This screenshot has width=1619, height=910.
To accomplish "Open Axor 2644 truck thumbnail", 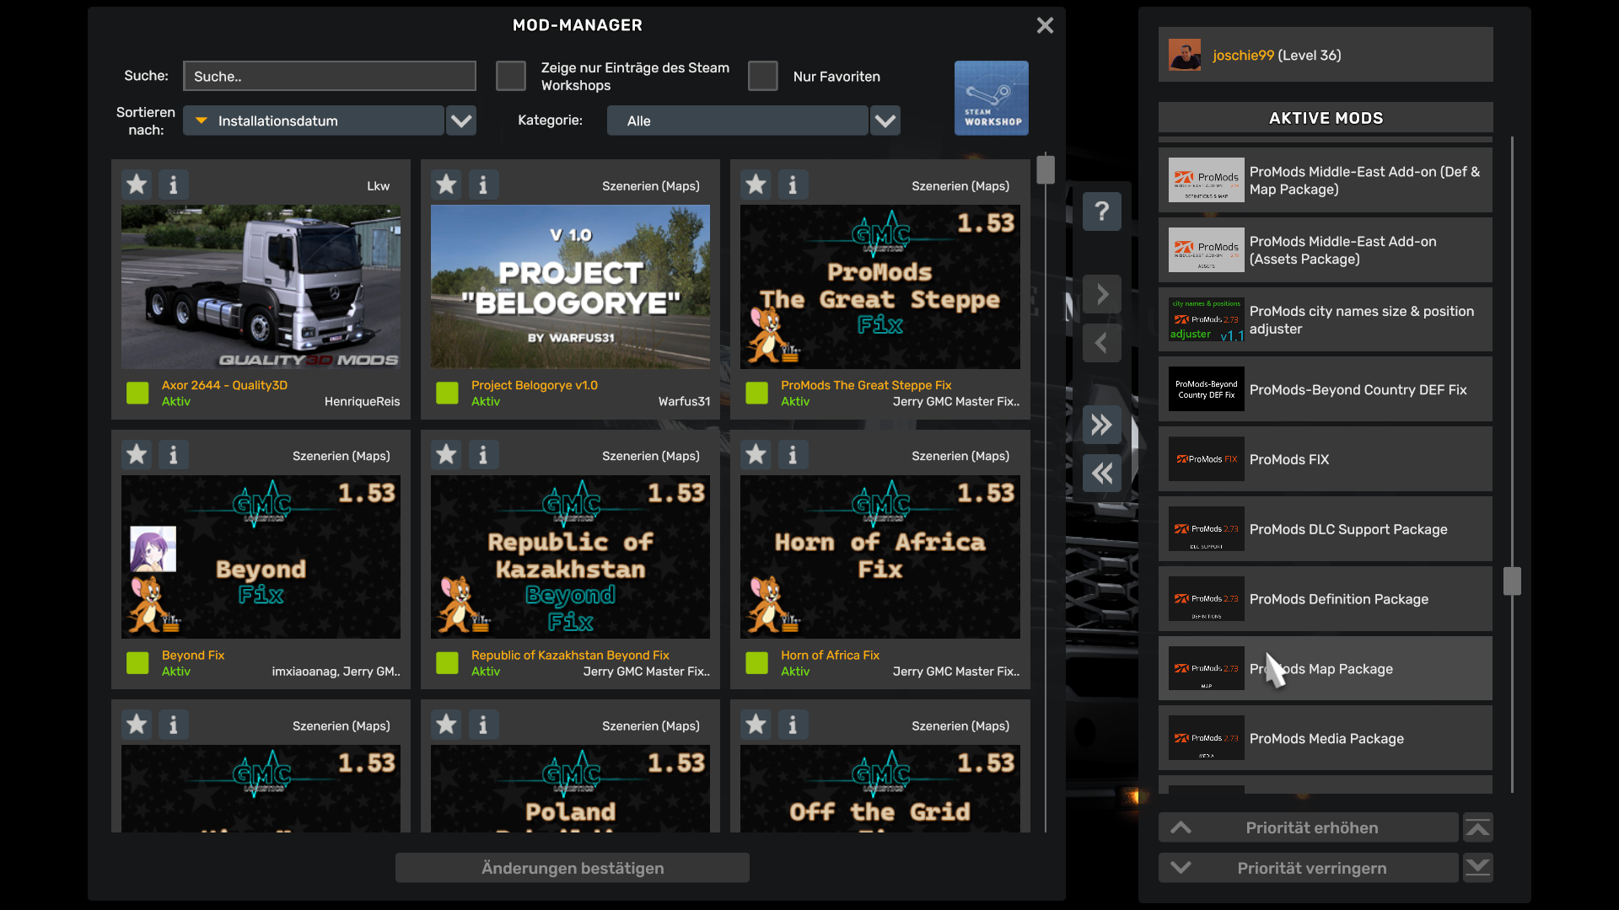I will click(261, 286).
